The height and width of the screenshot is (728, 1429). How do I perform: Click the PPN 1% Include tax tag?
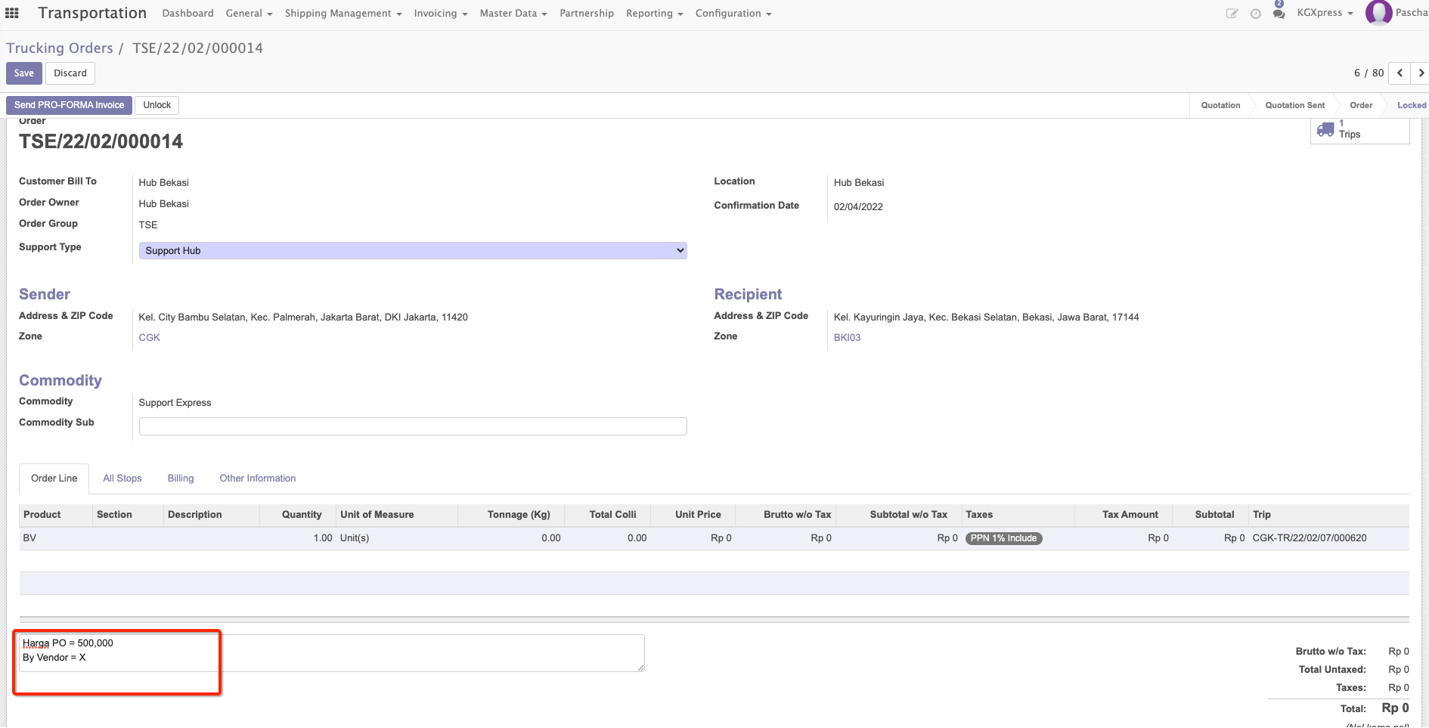(x=1003, y=538)
